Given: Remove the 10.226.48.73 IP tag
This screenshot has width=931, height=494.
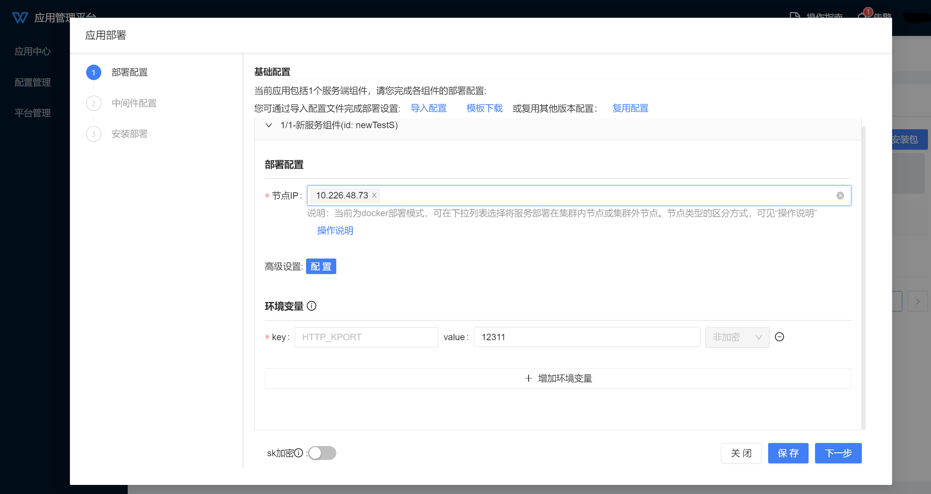Looking at the screenshot, I should click(374, 195).
